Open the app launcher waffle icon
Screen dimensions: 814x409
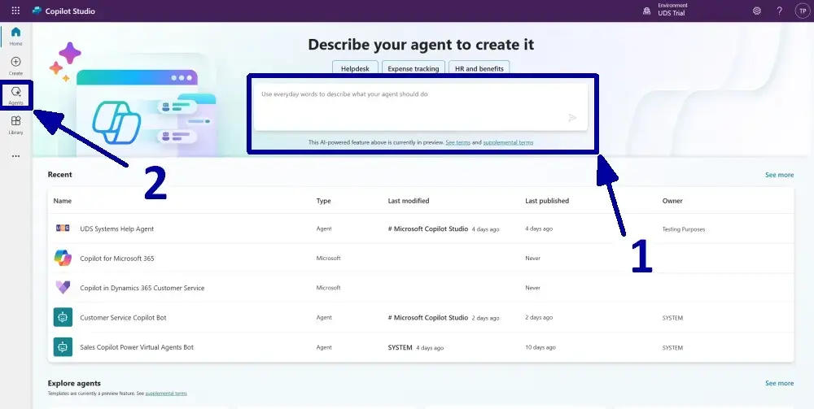click(x=15, y=11)
